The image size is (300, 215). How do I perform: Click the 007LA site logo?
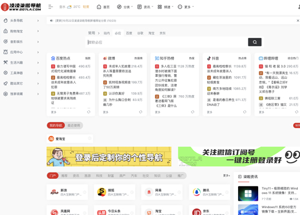tap(21, 7)
